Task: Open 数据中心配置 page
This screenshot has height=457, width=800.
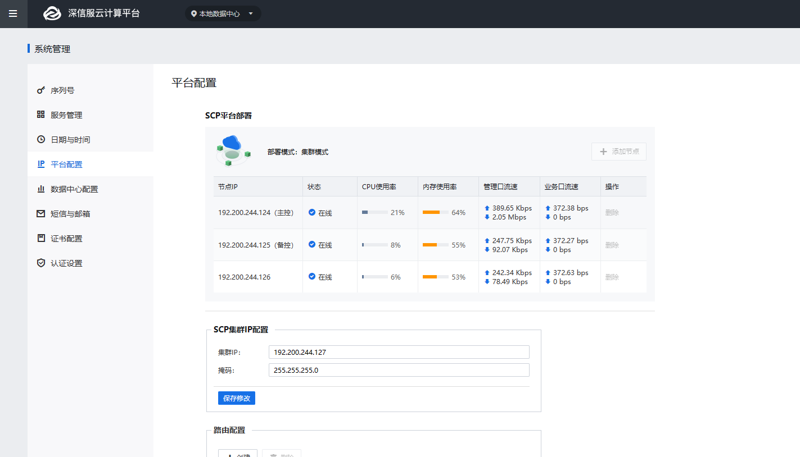Action: pyautogui.click(x=91, y=189)
